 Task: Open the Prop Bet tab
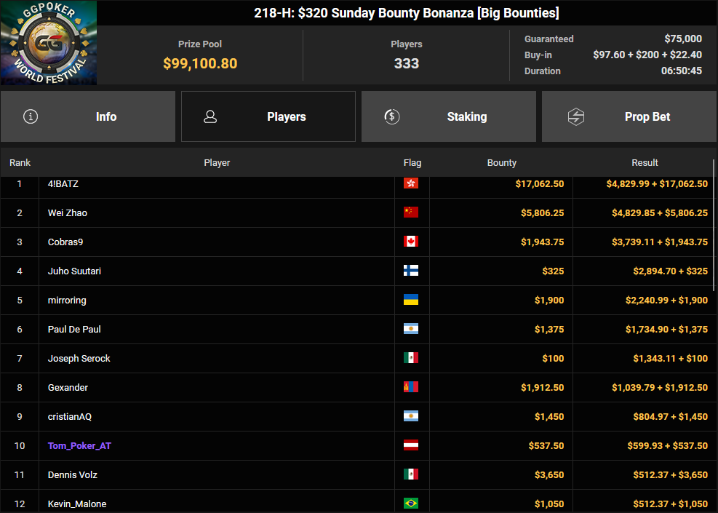tap(629, 116)
